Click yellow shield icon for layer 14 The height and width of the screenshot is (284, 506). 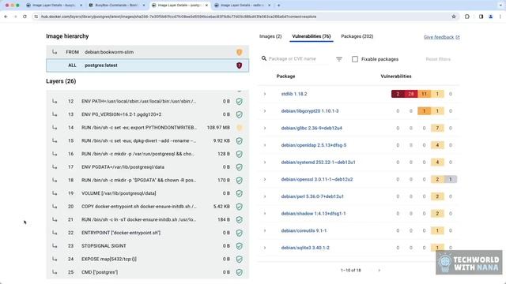pos(239,128)
